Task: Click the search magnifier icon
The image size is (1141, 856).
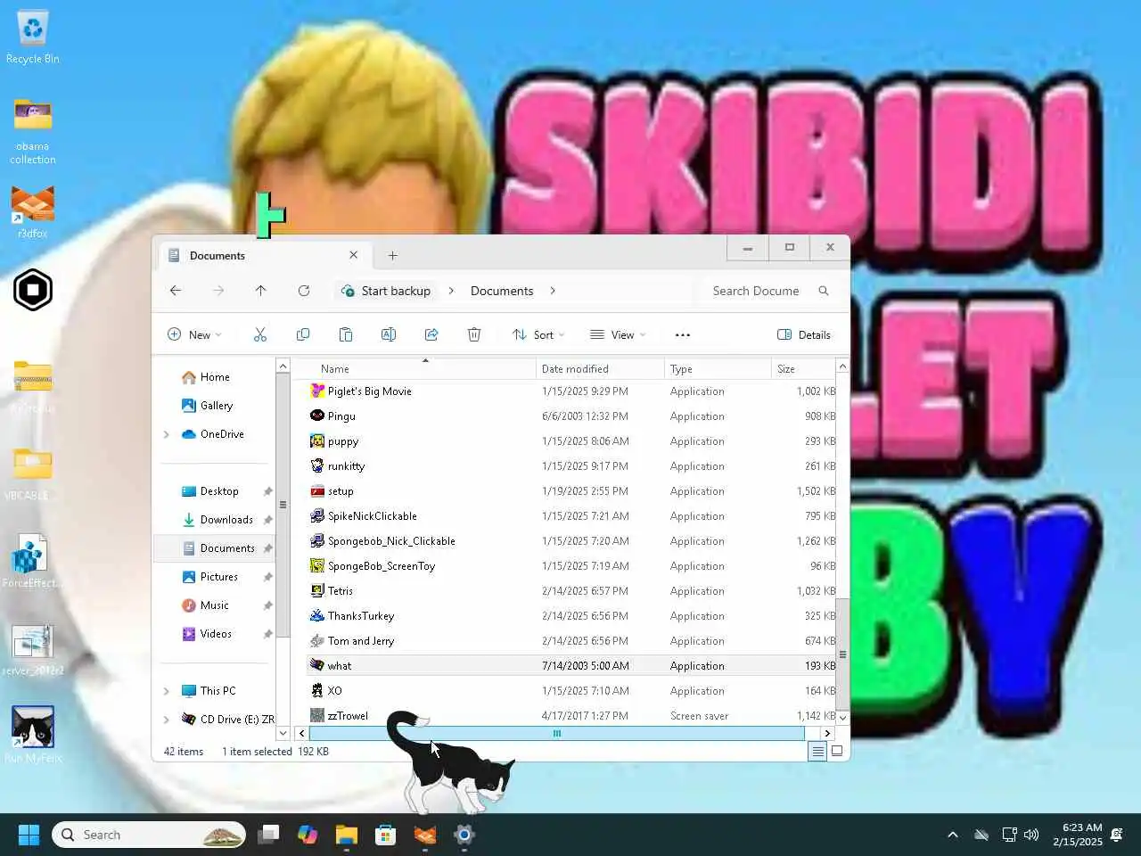Action: click(824, 291)
